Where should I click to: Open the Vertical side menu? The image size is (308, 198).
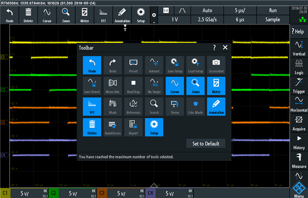(299, 48)
